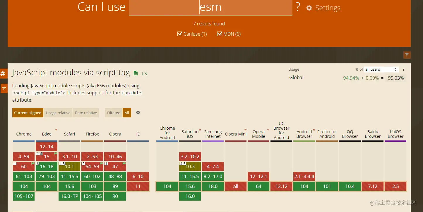Switch to Usage relative view

click(58, 113)
